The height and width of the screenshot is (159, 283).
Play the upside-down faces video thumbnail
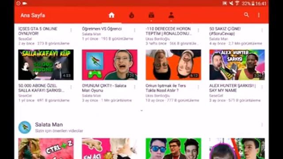pyautogui.click(x=173, y=65)
